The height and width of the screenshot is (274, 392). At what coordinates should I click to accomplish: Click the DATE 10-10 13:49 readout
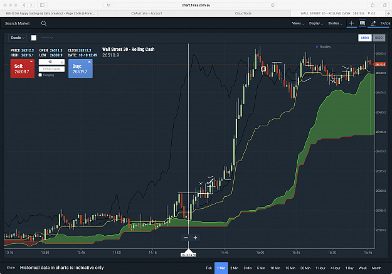(x=83, y=55)
